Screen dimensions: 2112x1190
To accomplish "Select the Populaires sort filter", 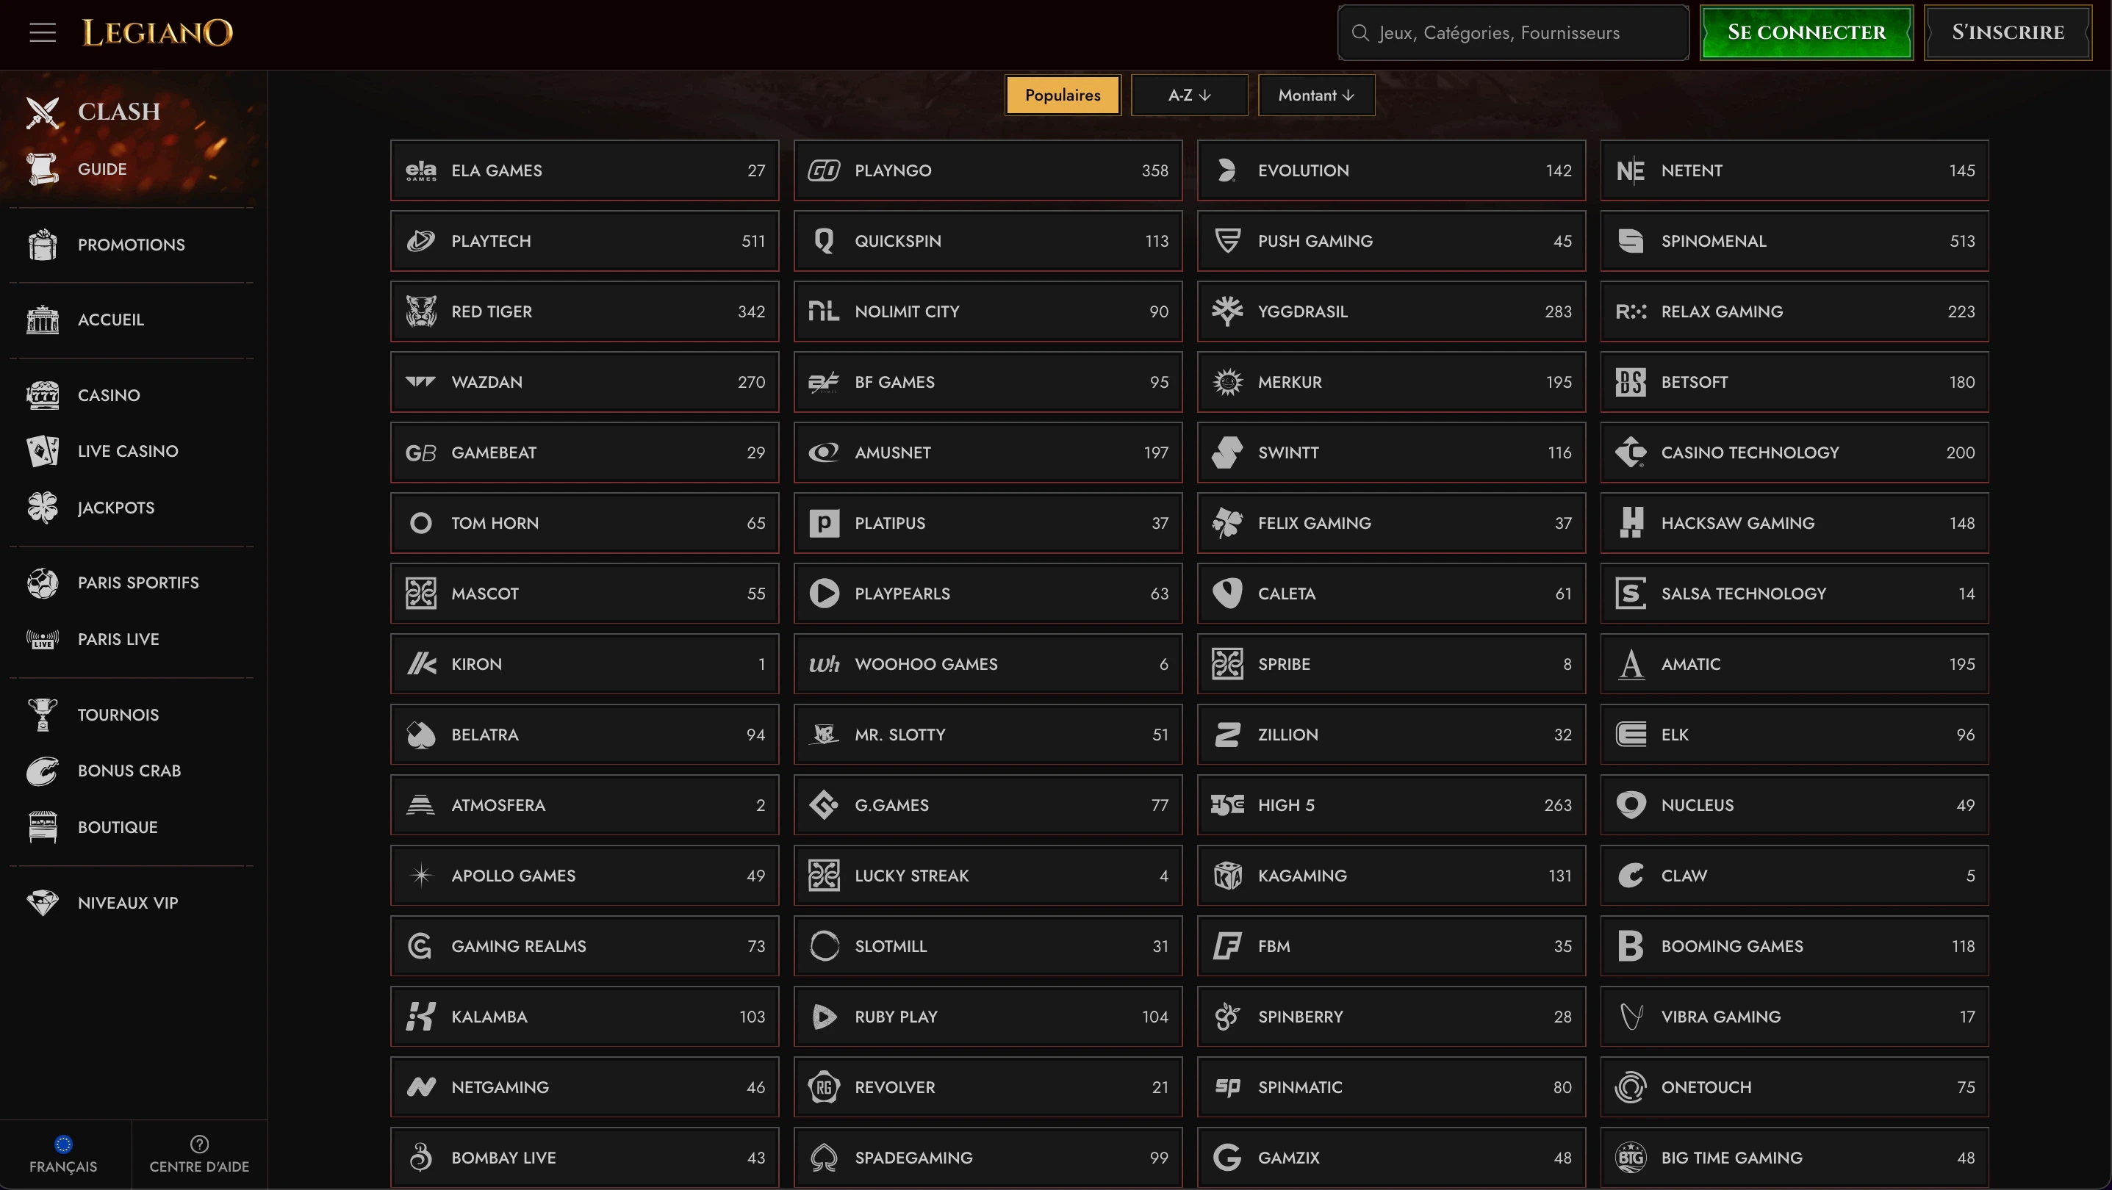I will 1063,95.
